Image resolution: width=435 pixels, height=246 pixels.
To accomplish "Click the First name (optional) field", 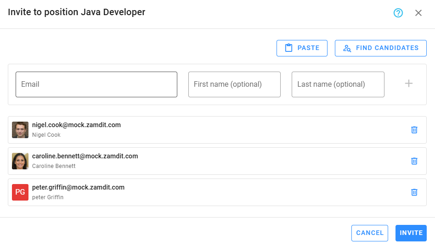I will coord(234,84).
